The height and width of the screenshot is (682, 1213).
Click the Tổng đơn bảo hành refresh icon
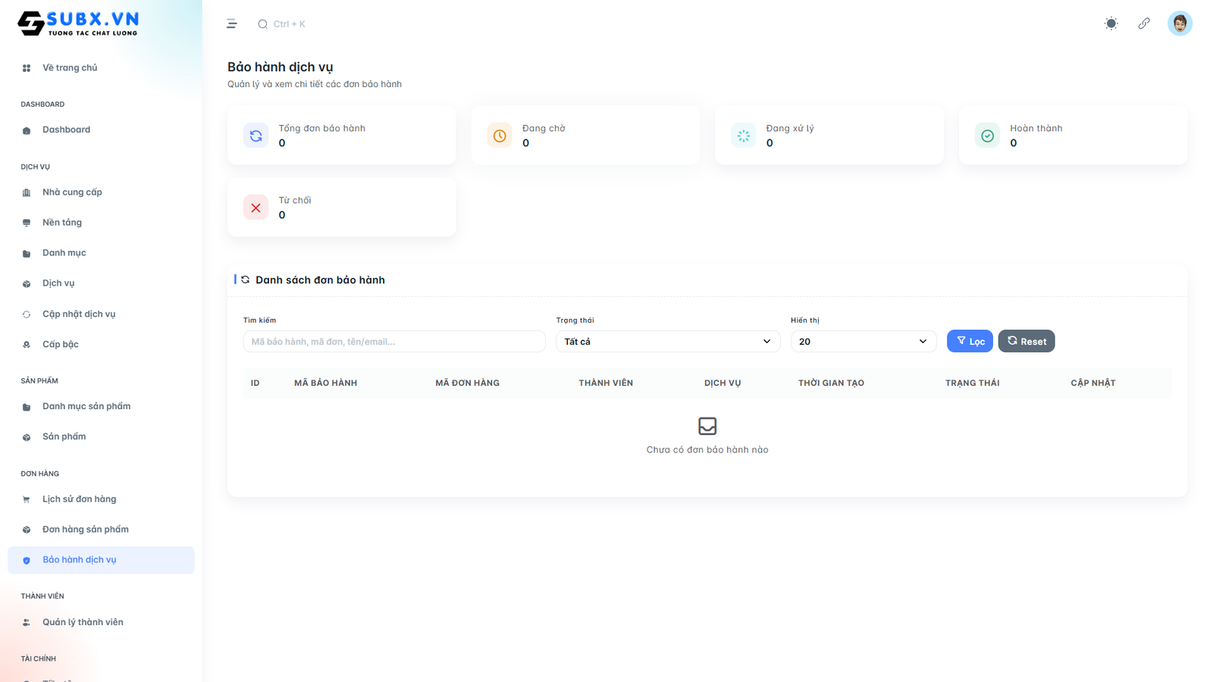click(x=256, y=136)
